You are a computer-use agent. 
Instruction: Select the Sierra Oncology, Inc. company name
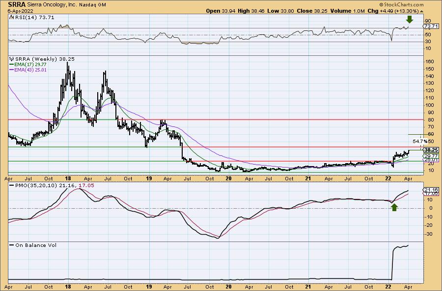52,5
